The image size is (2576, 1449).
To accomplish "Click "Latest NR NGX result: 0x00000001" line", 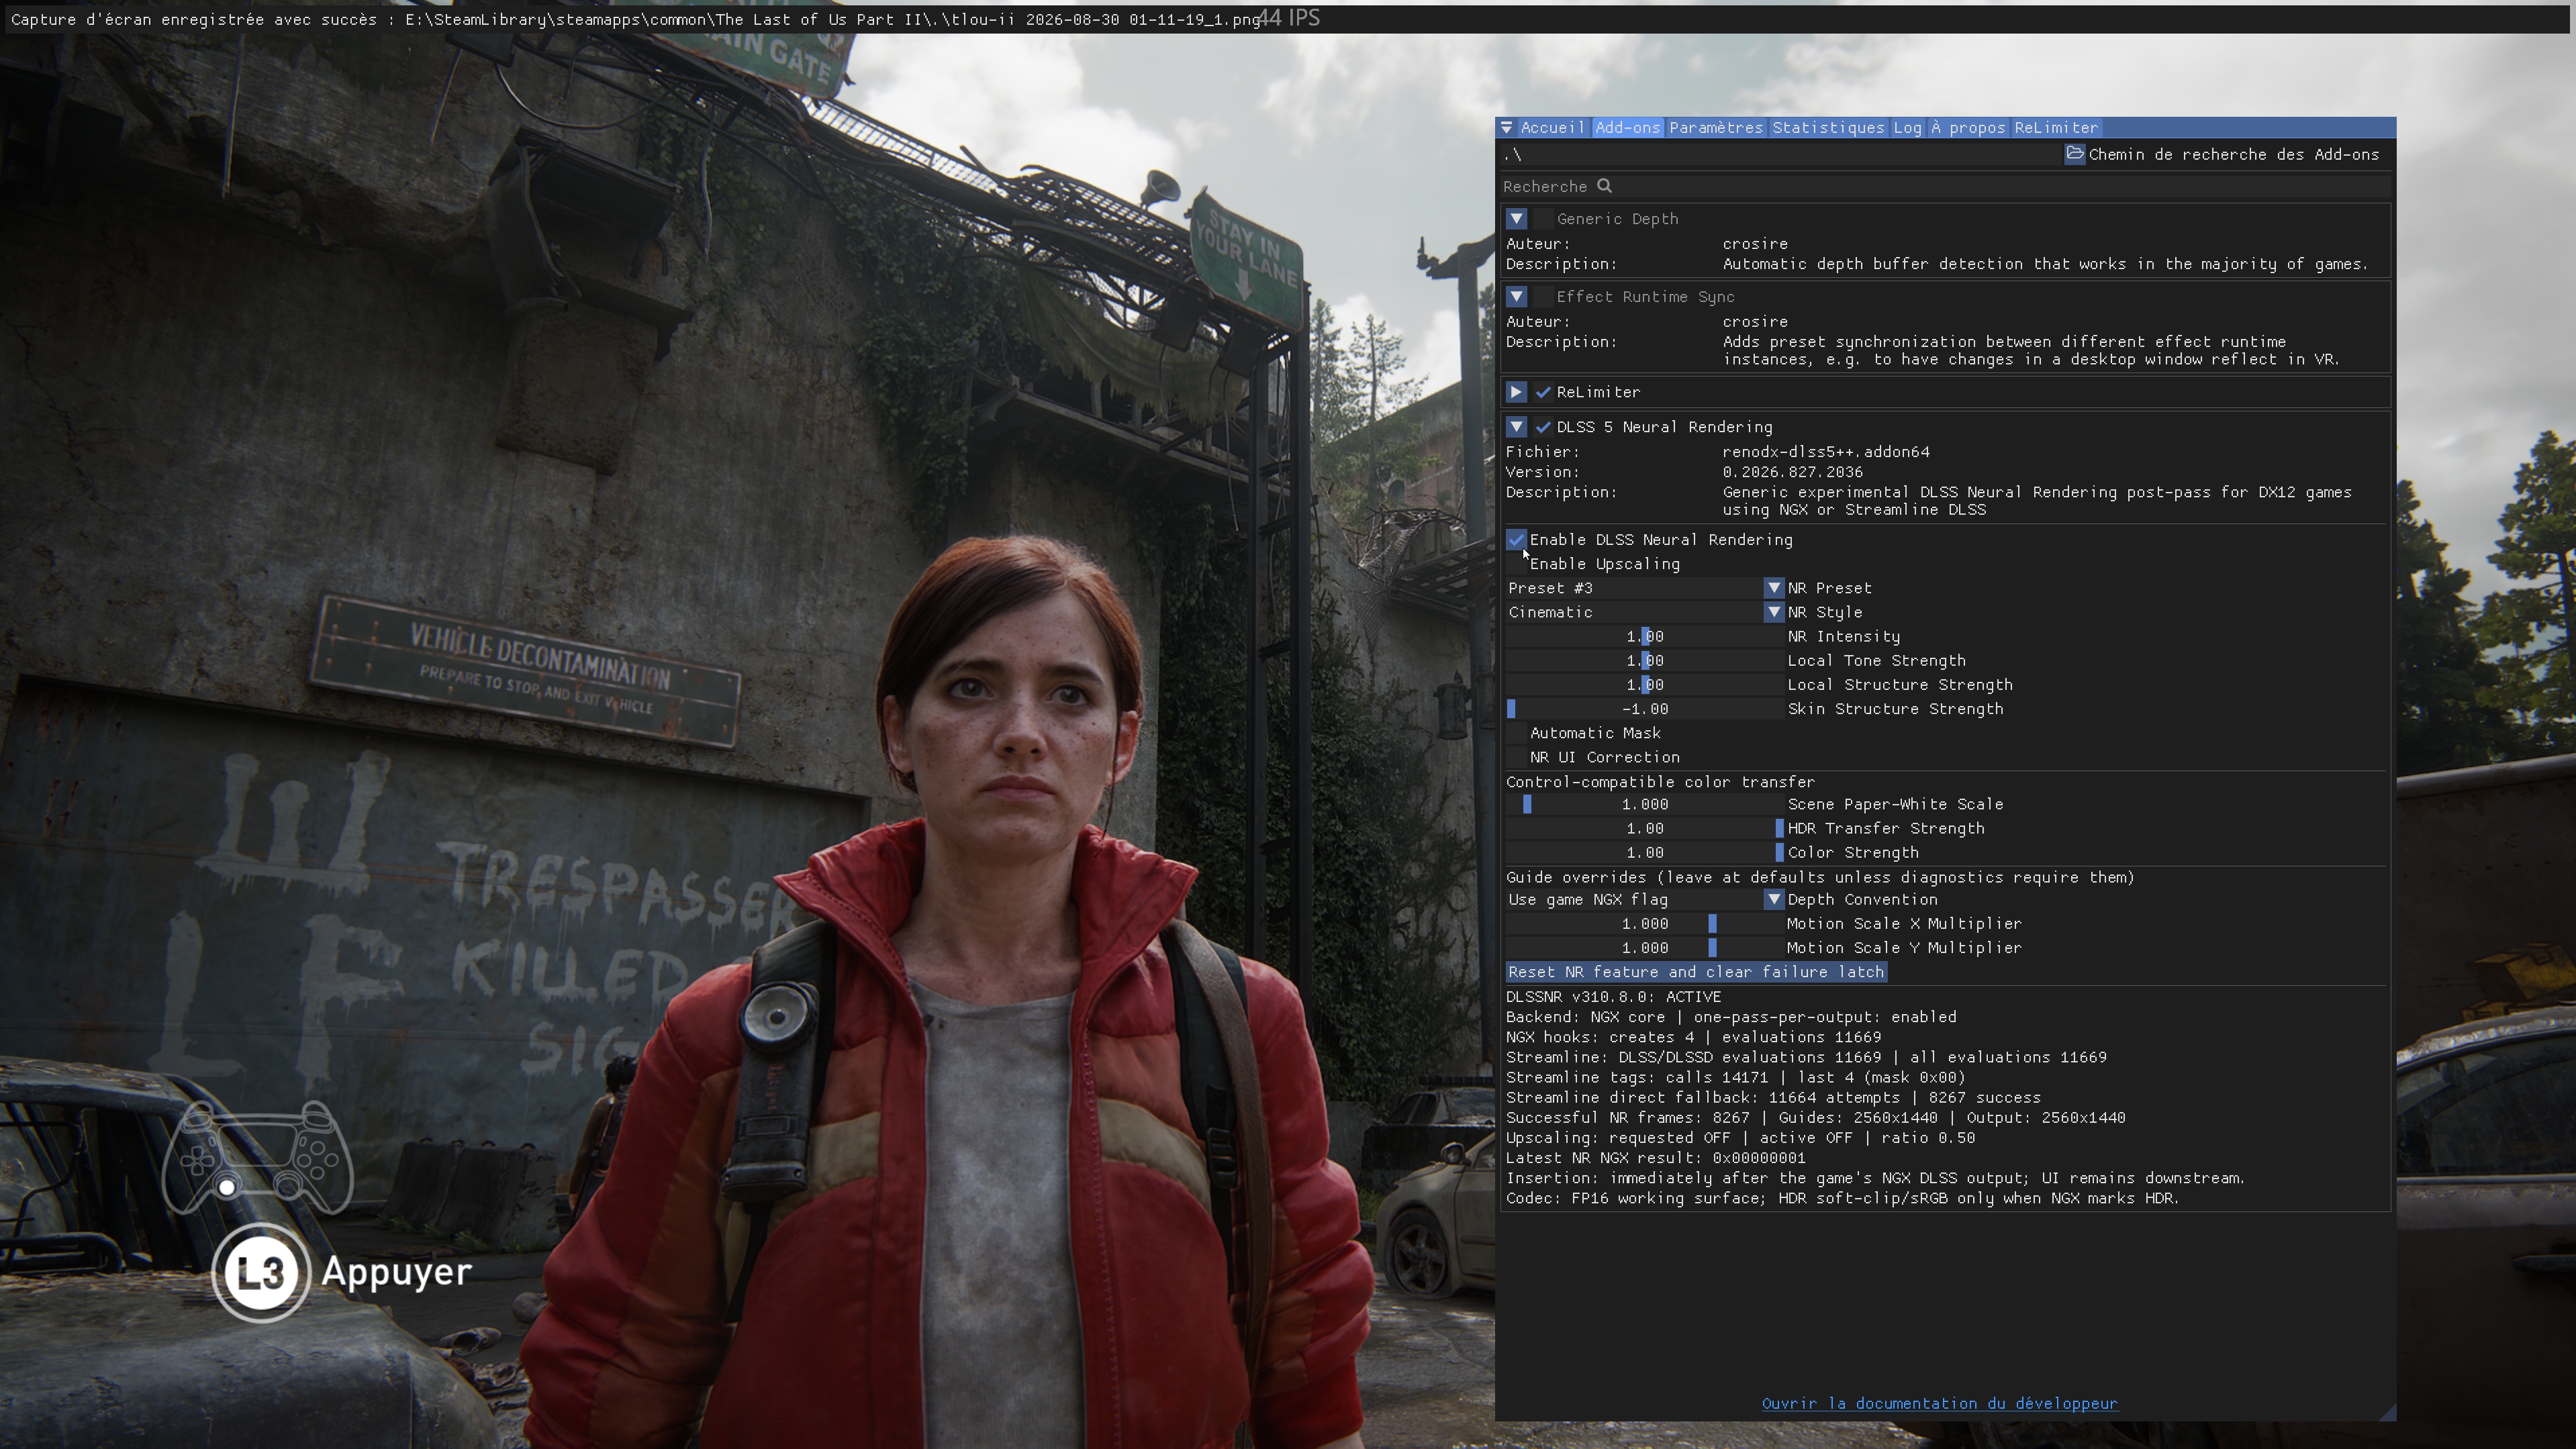I will tap(1656, 1158).
